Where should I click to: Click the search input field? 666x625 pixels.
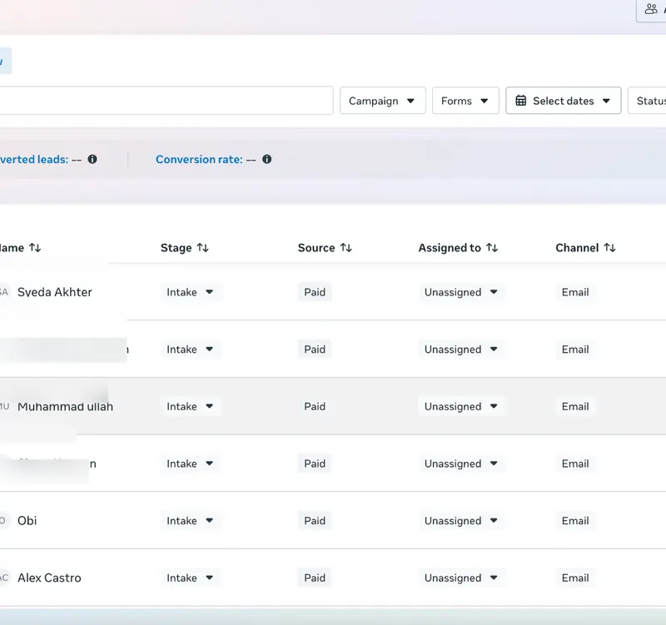tap(166, 101)
